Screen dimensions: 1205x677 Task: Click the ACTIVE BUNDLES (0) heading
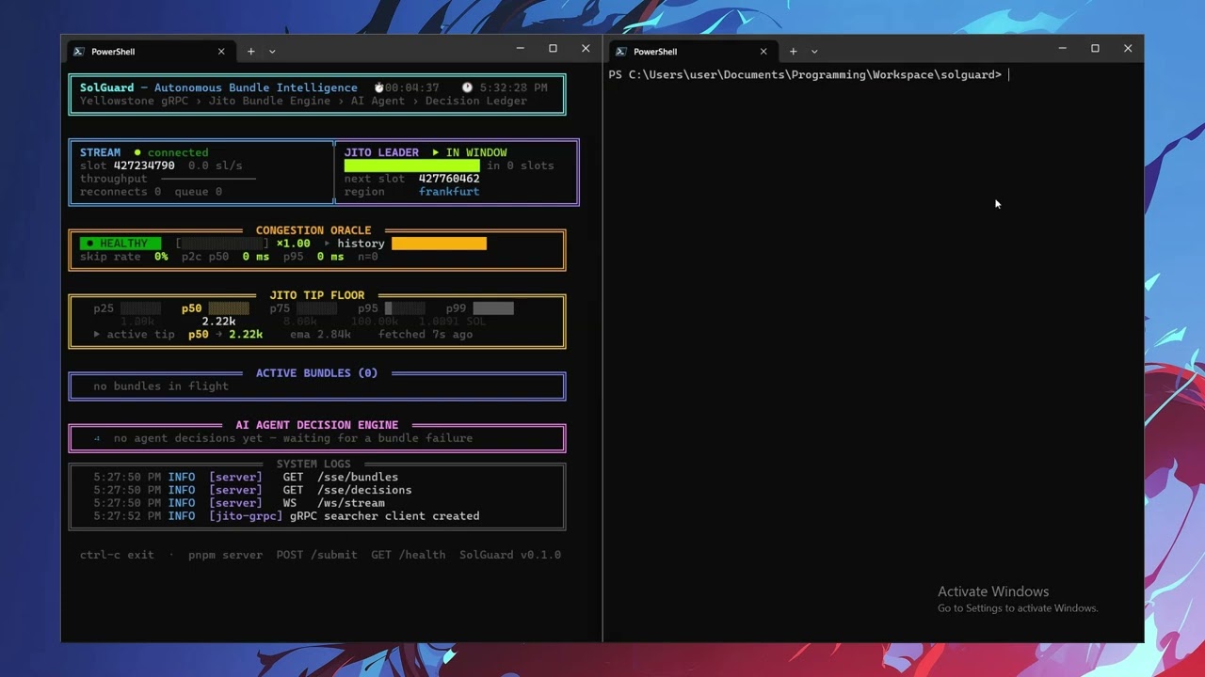click(316, 373)
